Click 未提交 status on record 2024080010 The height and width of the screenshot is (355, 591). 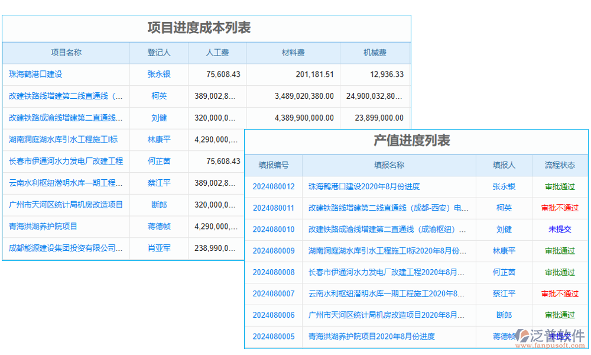(560, 230)
